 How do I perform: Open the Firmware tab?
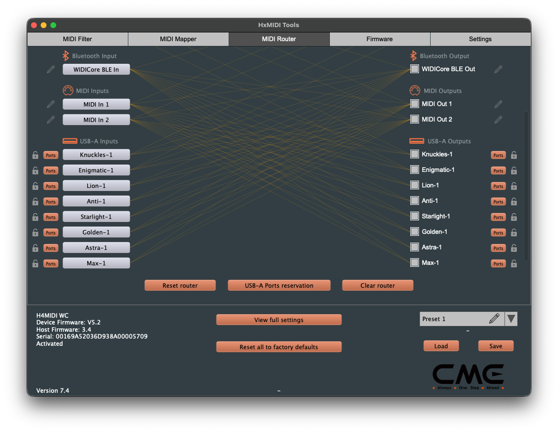coord(380,39)
